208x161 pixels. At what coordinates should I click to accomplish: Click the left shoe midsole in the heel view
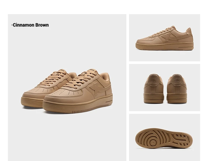tap(153, 98)
